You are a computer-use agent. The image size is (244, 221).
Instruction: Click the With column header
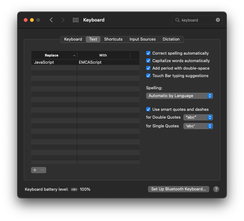point(103,55)
